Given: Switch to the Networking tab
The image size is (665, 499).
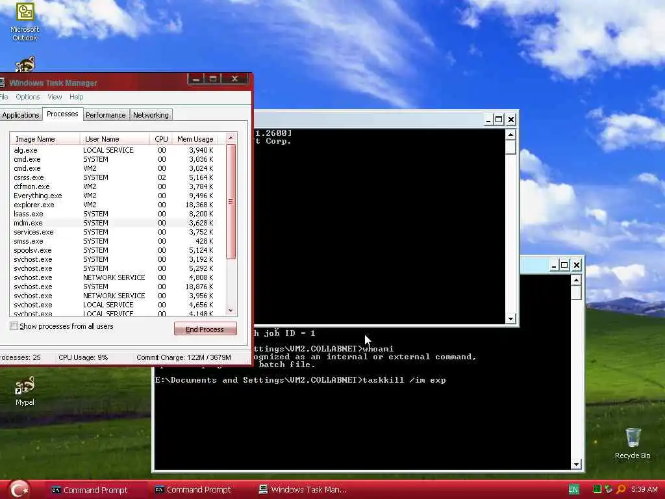Looking at the screenshot, I should pyautogui.click(x=151, y=115).
